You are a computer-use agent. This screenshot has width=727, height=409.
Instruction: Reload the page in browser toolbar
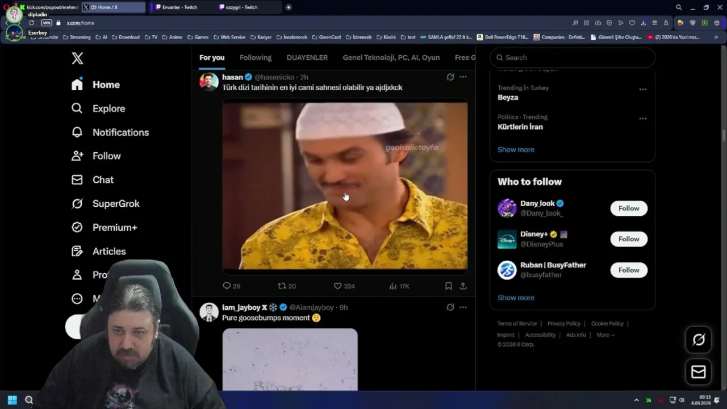[x=31, y=23]
